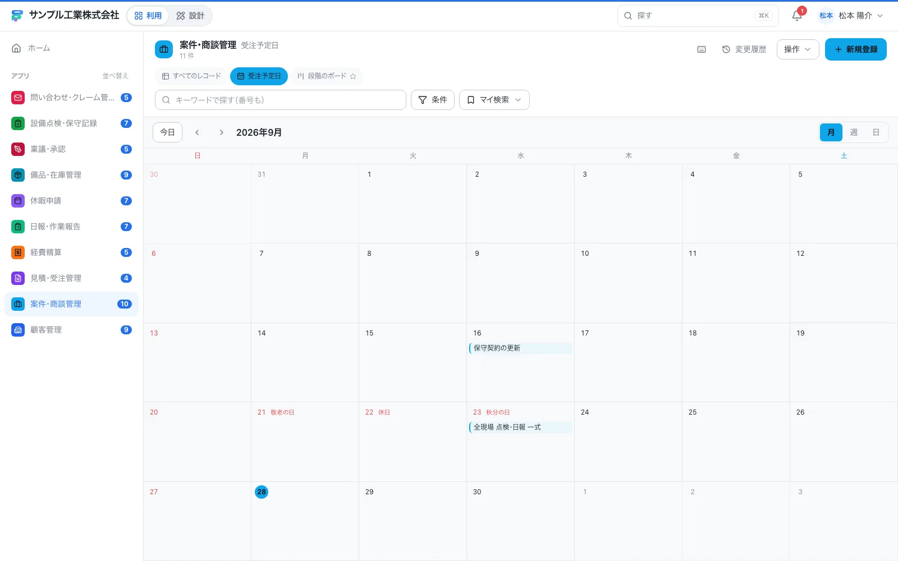Switch calendar to 週 view
This screenshot has width=898, height=561.
tap(854, 132)
